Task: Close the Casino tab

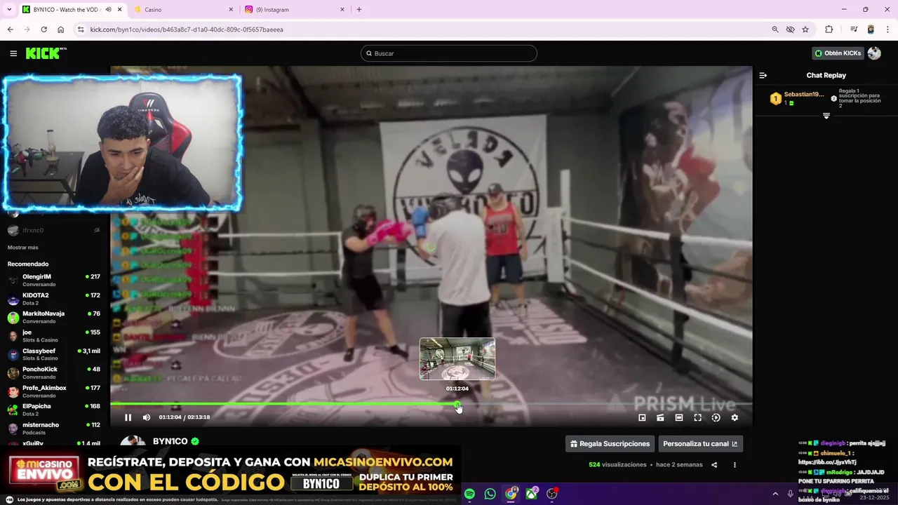Action: (x=231, y=10)
